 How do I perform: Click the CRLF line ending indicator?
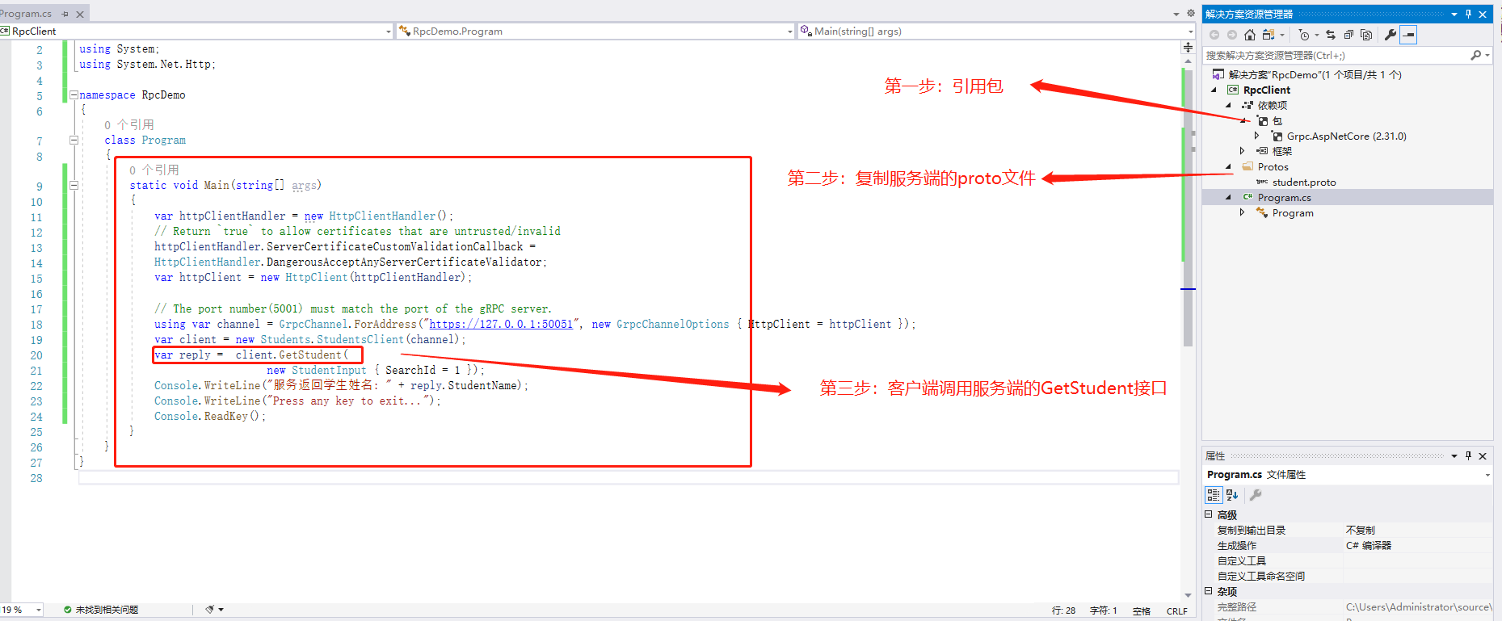click(1177, 611)
